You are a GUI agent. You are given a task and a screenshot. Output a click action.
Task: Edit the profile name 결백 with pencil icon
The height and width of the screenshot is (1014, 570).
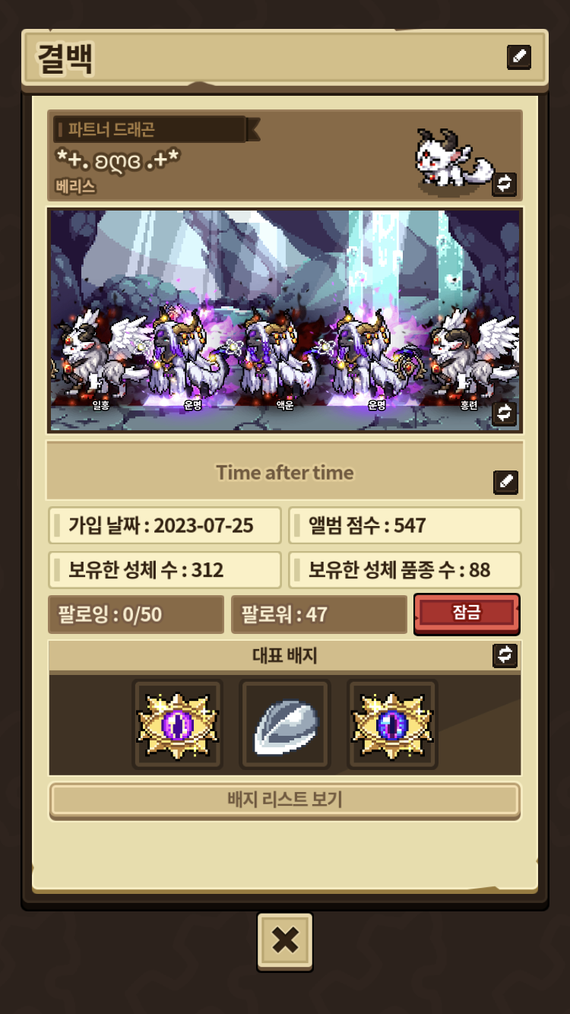519,57
